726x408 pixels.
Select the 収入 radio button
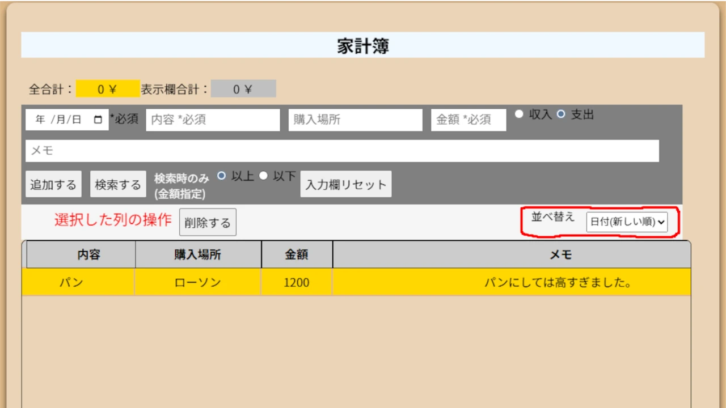[x=518, y=114]
